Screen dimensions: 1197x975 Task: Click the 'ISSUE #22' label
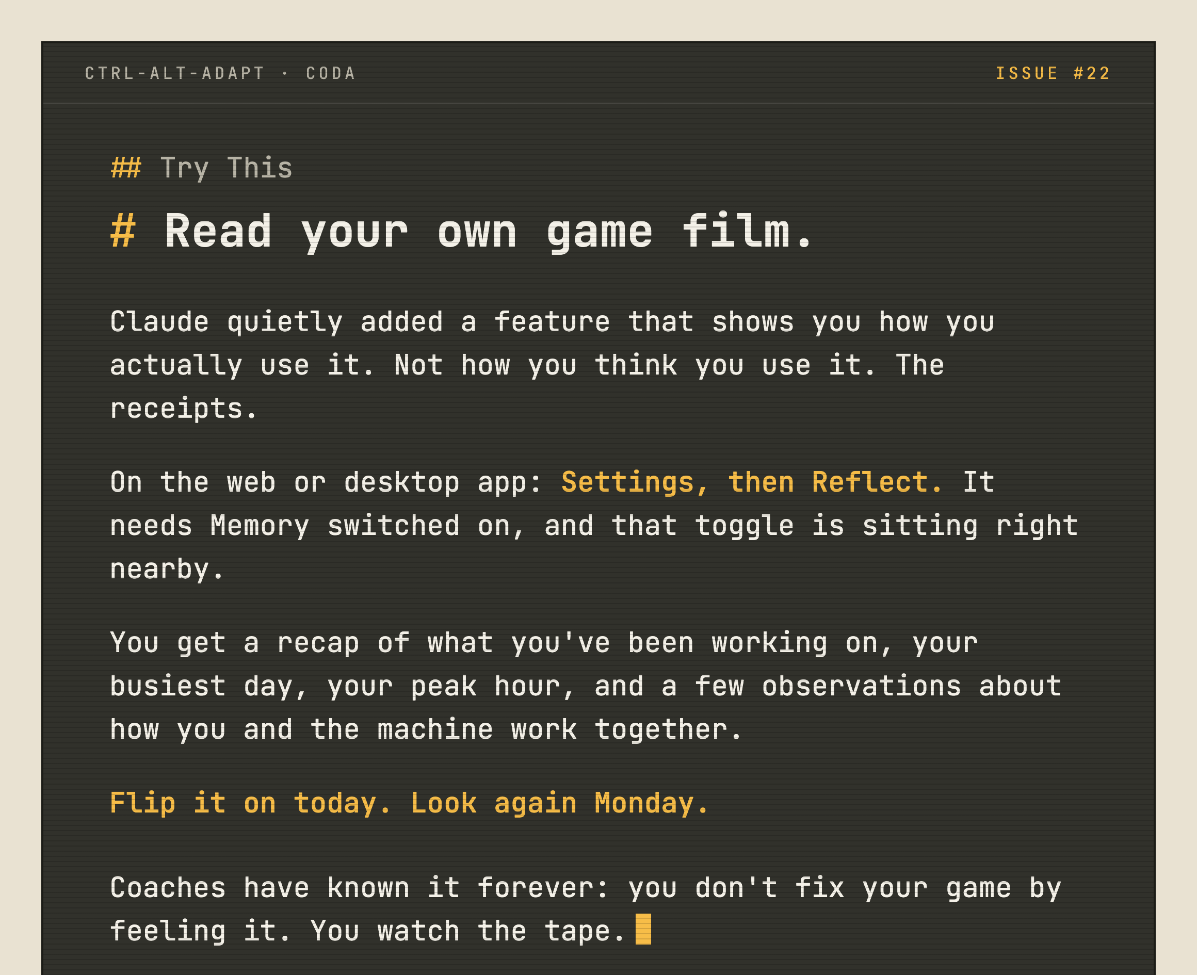click(1053, 74)
